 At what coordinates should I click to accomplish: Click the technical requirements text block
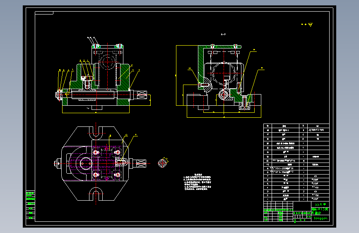point(197,182)
